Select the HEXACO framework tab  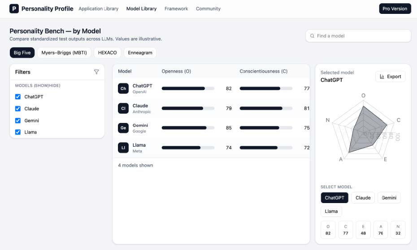click(x=107, y=53)
